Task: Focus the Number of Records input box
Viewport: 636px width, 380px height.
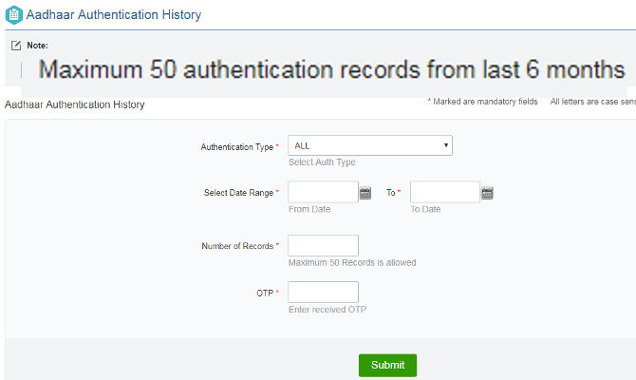Action: (x=323, y=246)
